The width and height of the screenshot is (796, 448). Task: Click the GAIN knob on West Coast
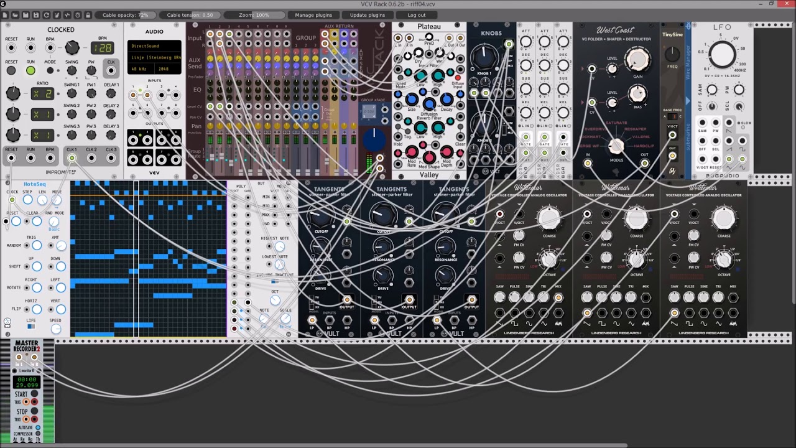coord(637,60)
